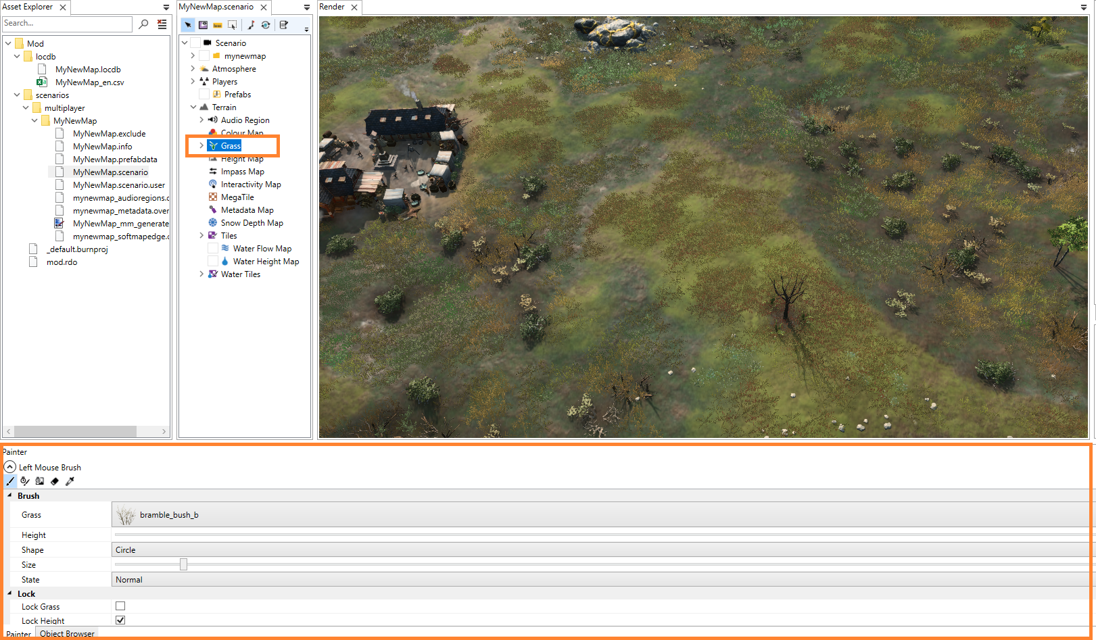1096x640 pixels.
Task: Select MyNewMap_en.csv file
Action: [x=89, y=82]
